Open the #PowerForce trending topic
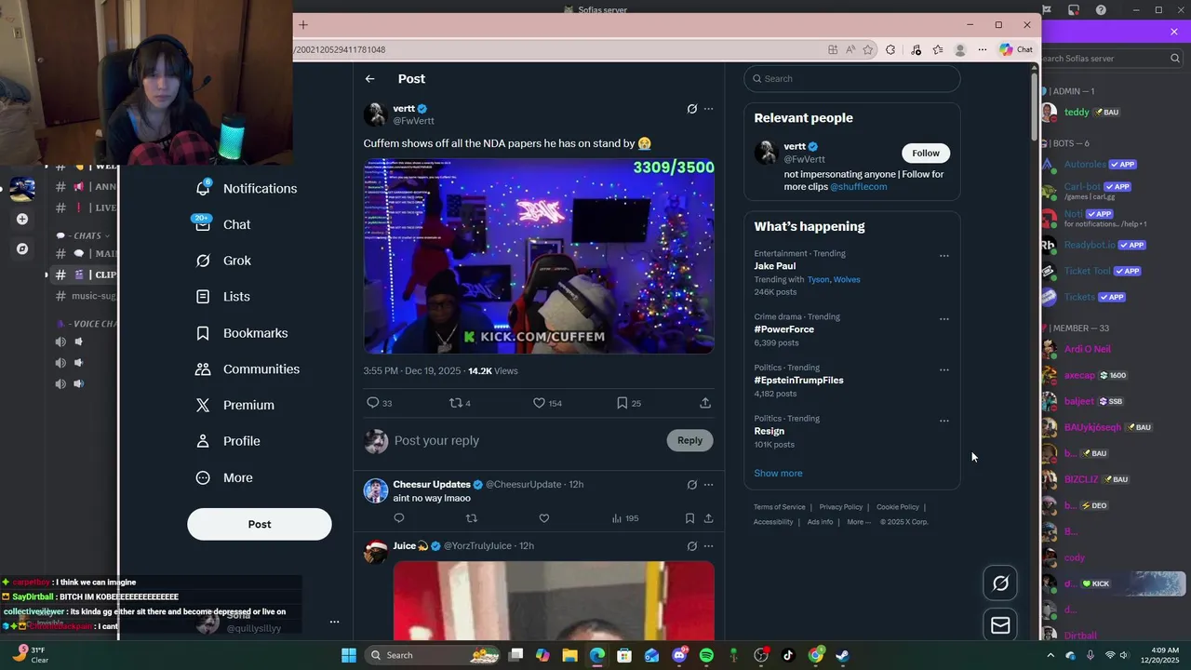Screen dimensions: 1191x670 point(783,329)
